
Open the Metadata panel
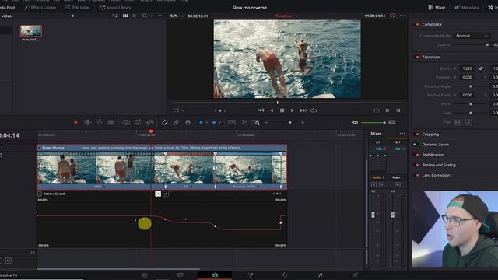467,7
